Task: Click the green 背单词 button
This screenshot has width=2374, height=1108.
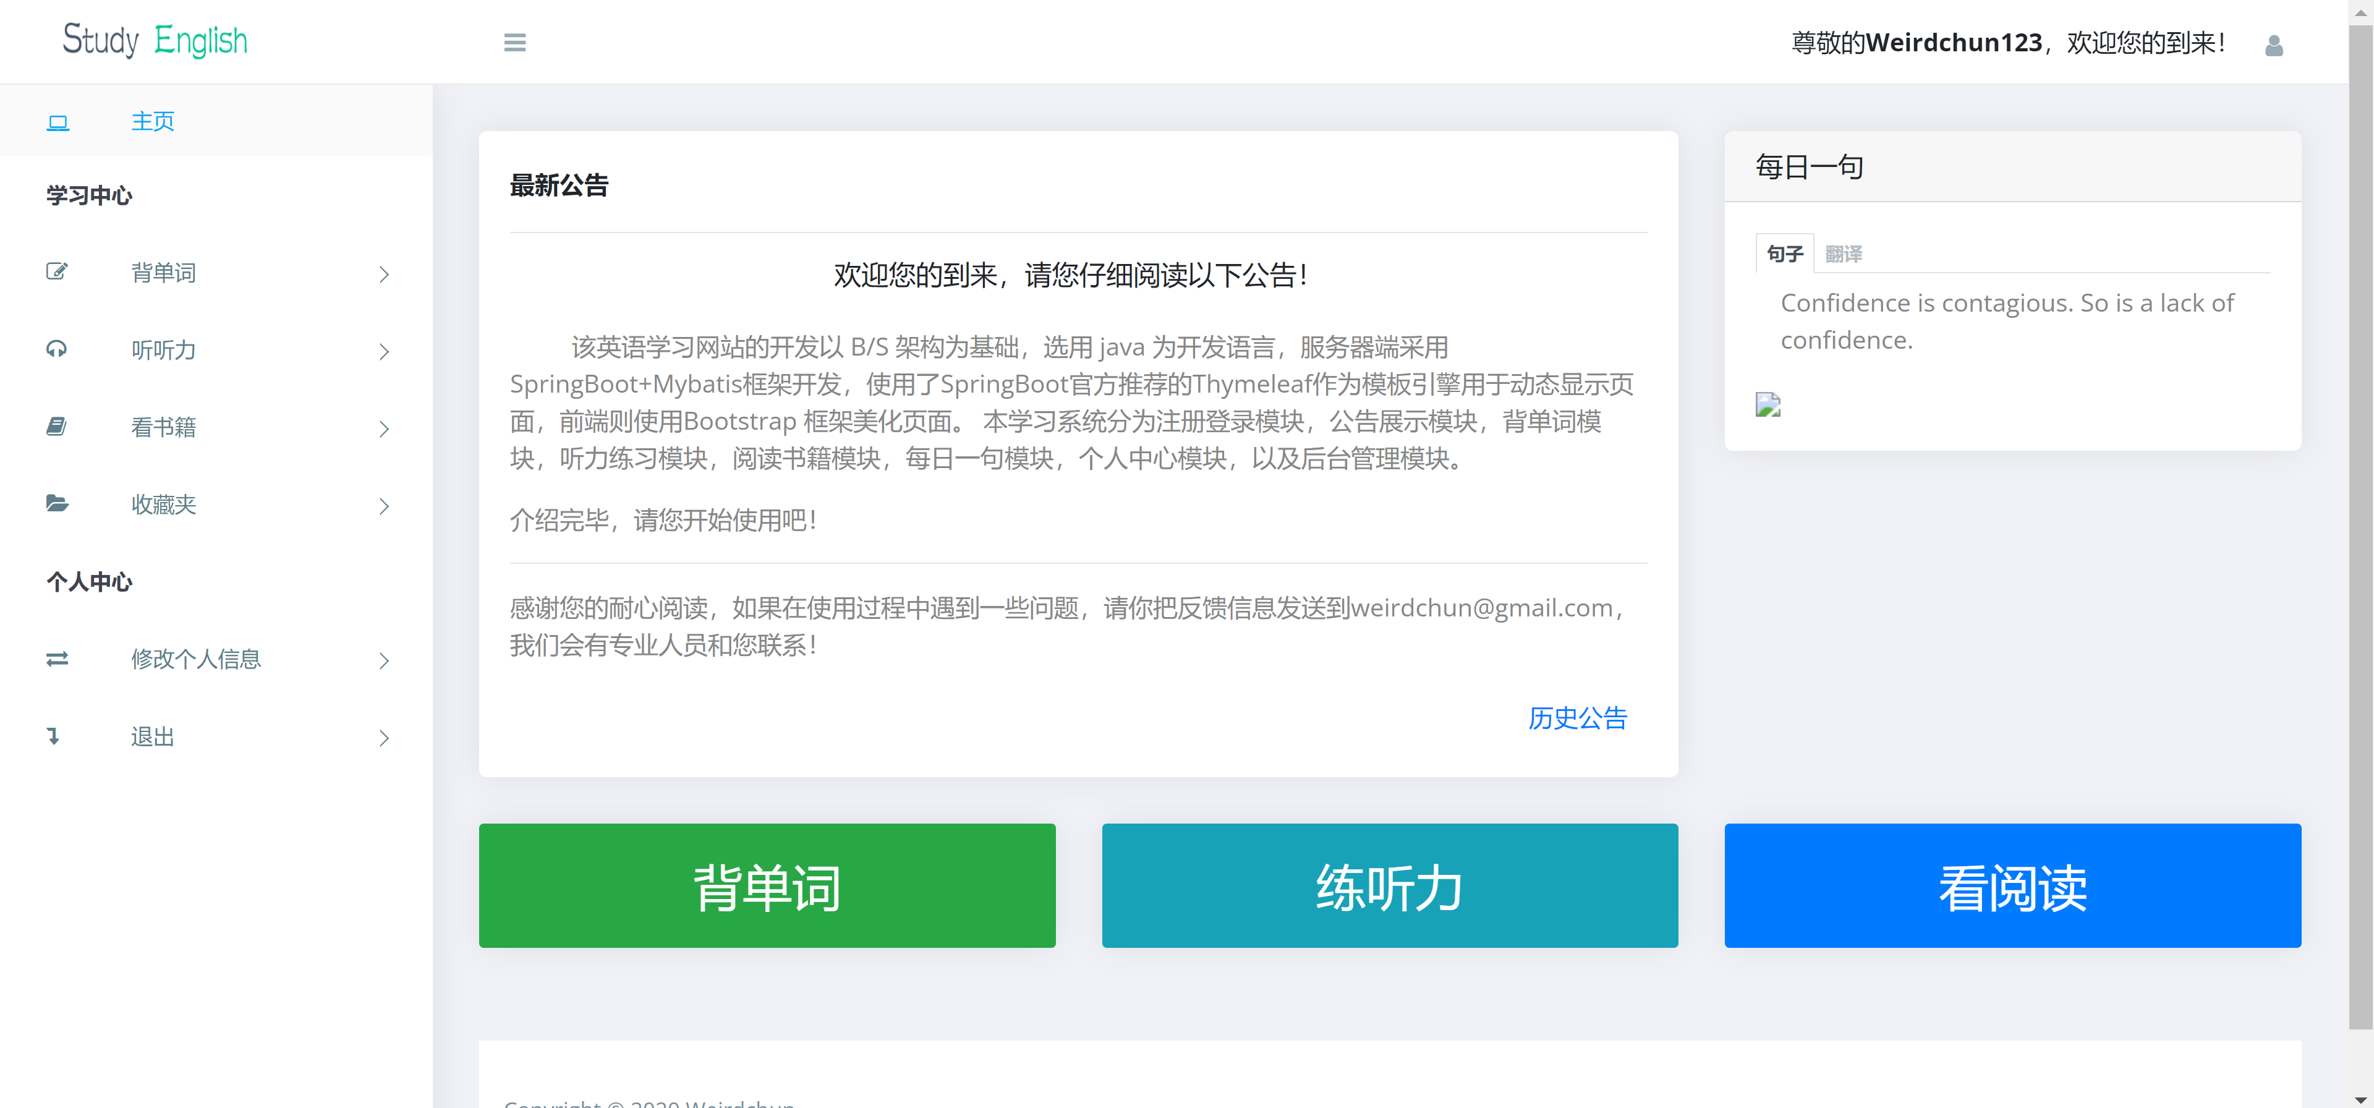Action: pyautogui.click(x=767, y=886)
